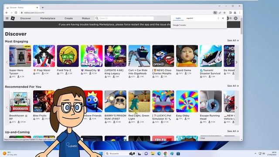Click the browser address bar
This screenshot has width=279, height=157.
click(116, 13)
